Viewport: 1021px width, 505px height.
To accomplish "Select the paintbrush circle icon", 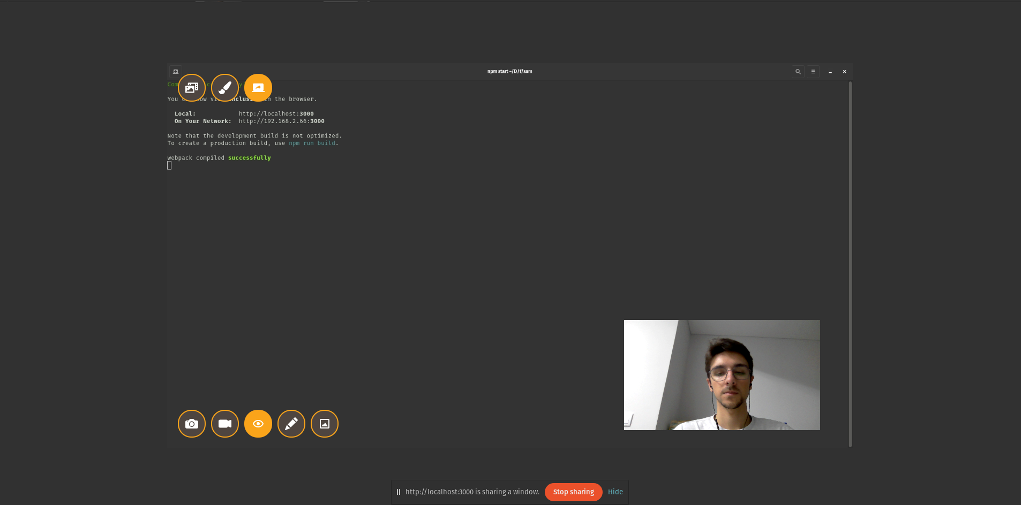I will point(225,88).
